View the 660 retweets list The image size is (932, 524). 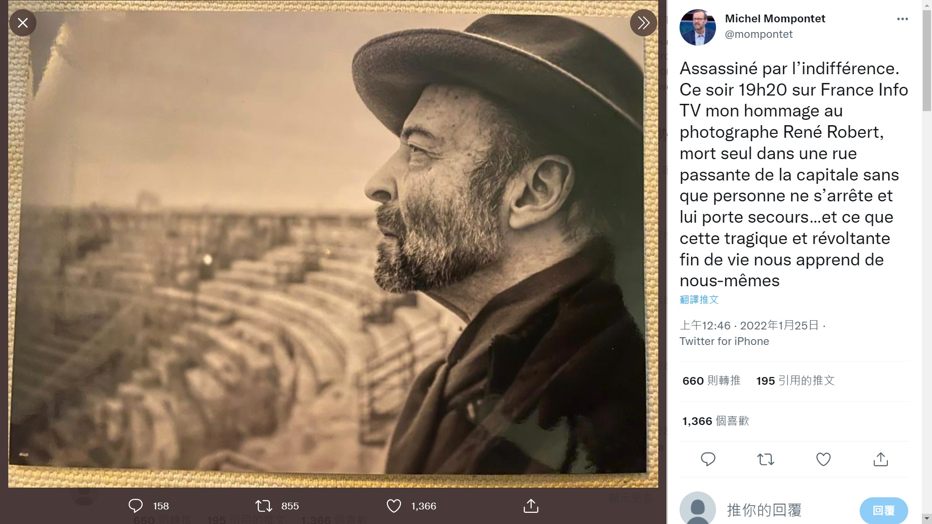(711, 381)
